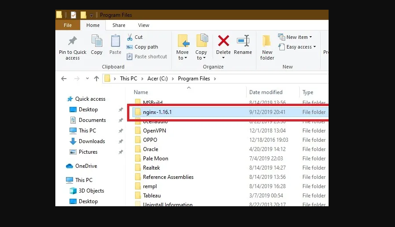Click This PC in address bar
Screen dimensions: 395x227
point(129,79)
